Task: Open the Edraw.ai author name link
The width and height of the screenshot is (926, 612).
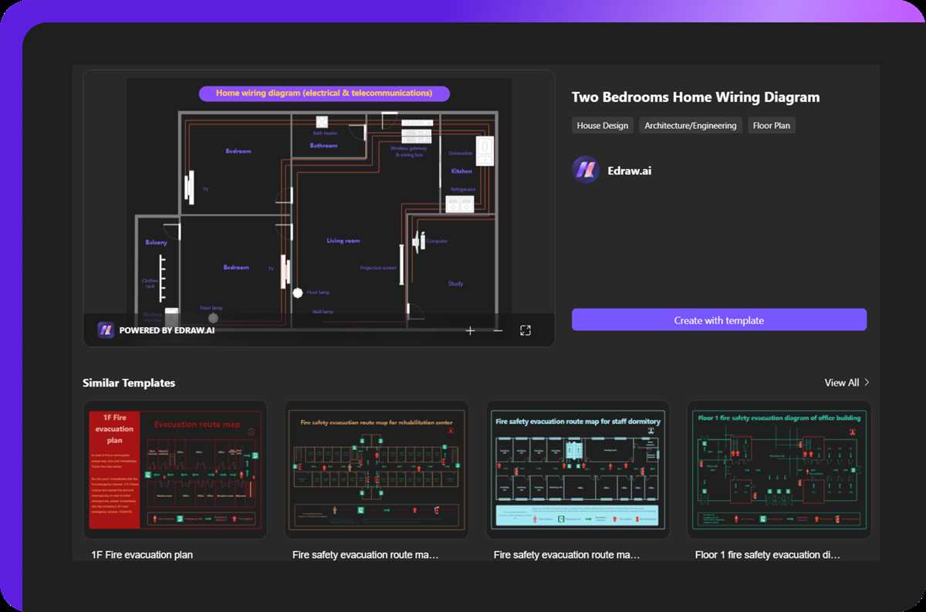Action: tap(630, 171)
